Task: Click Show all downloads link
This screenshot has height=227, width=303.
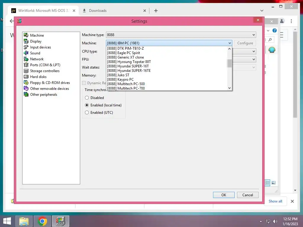Action: (x=275, y=201)
